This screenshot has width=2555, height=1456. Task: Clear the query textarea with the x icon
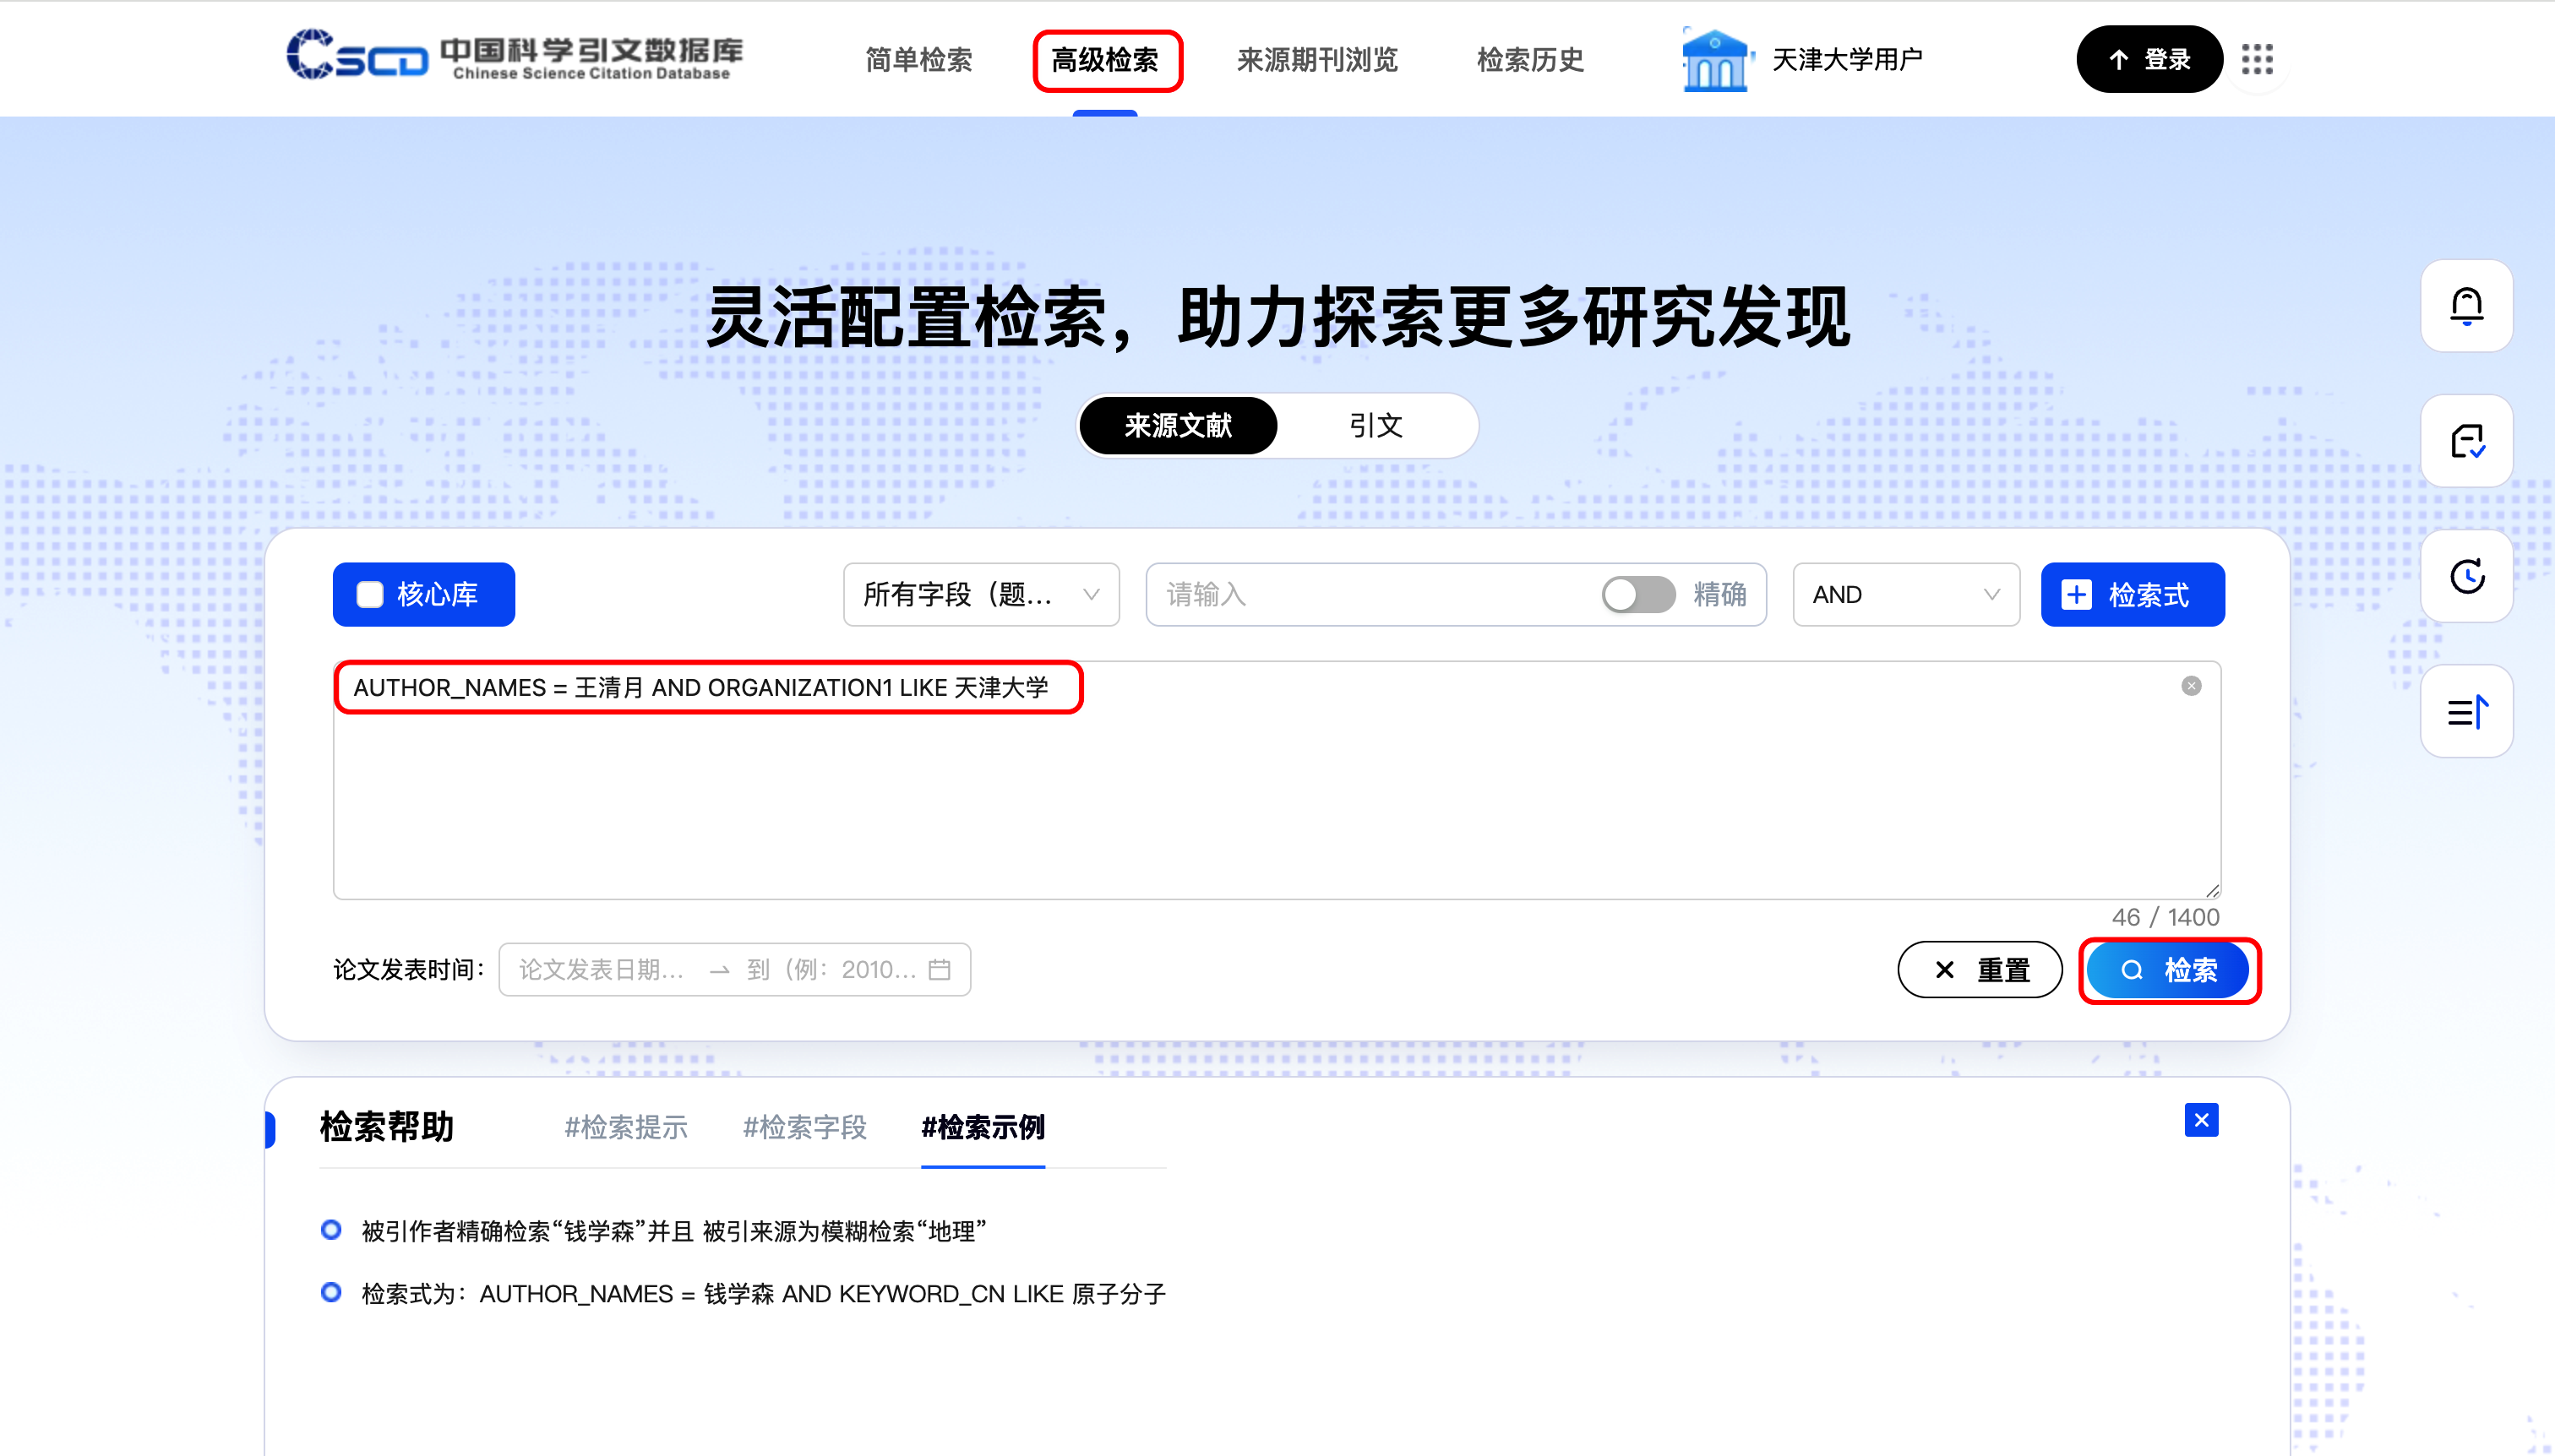[x=2191, y=686]
